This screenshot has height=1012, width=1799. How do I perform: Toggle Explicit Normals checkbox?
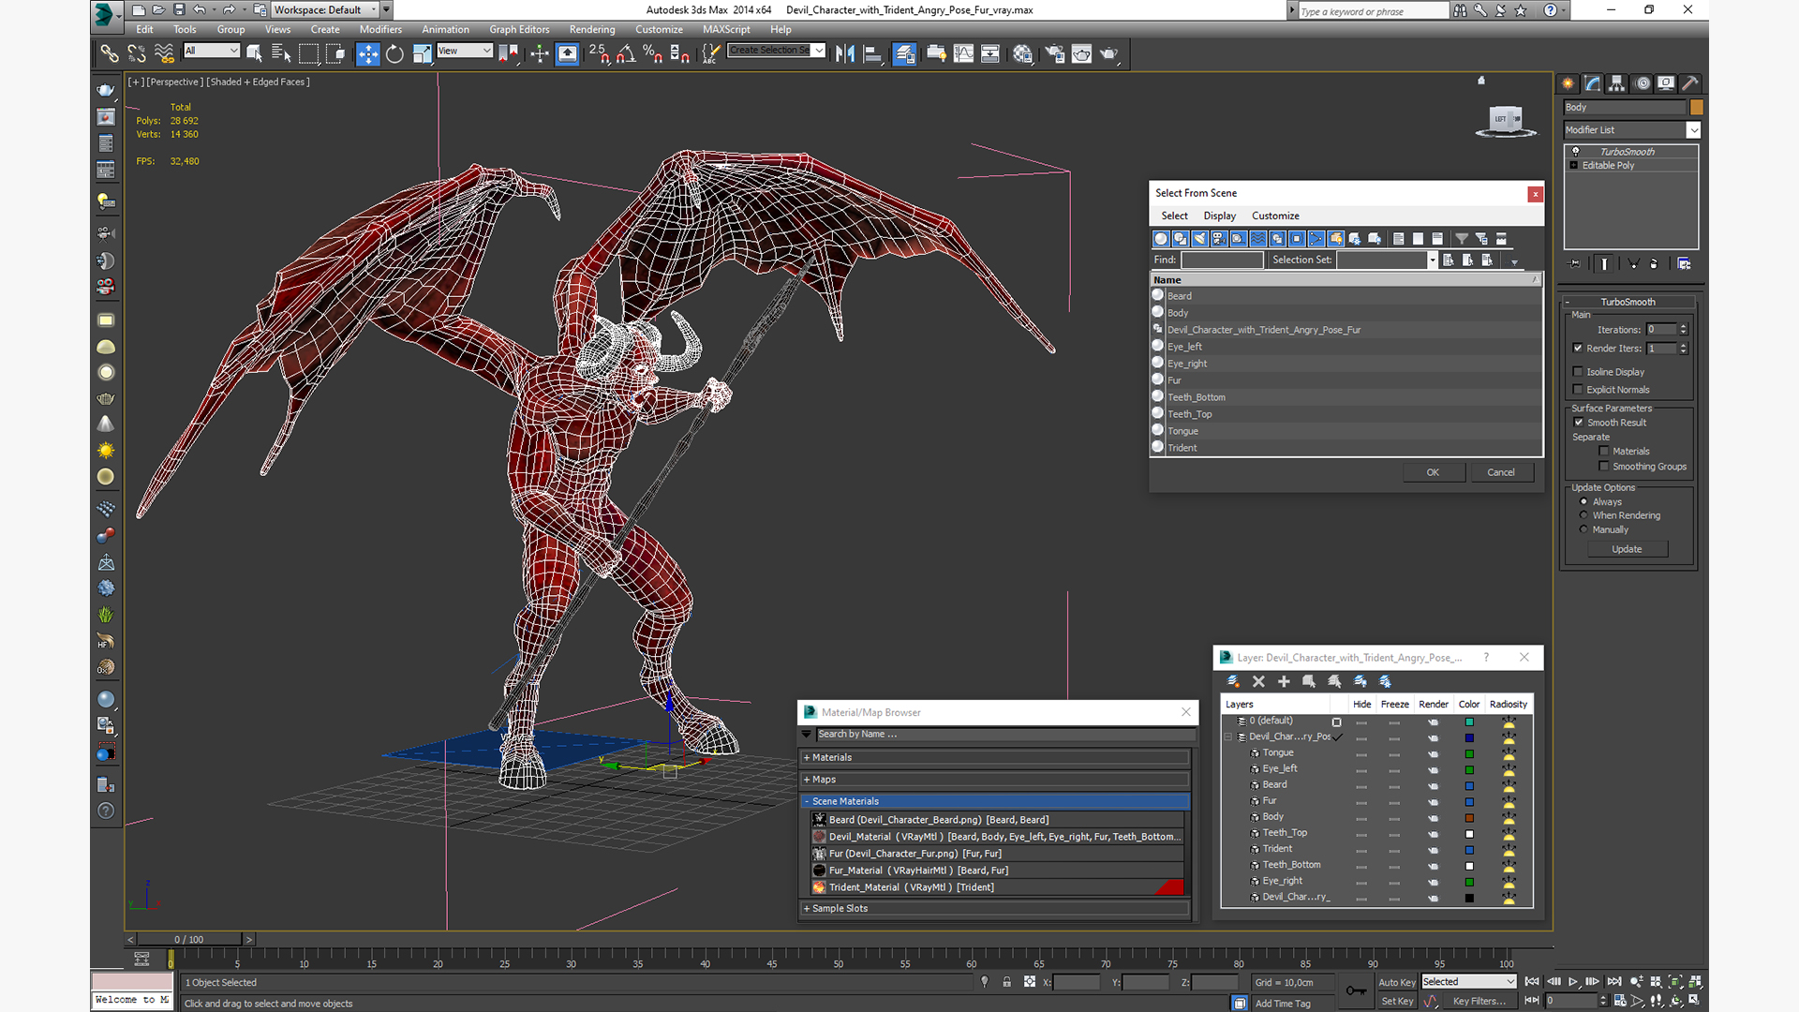1578,390
